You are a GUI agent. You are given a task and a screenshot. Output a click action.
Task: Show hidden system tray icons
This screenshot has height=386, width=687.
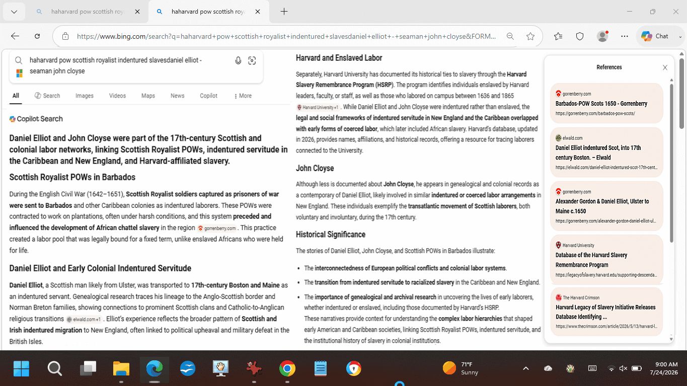tap(526, 368)
